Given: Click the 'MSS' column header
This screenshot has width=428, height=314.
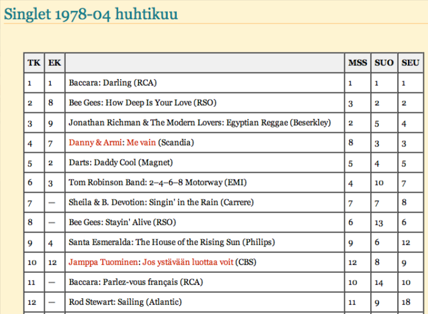Looking at the screenshot, I should 357,63.
